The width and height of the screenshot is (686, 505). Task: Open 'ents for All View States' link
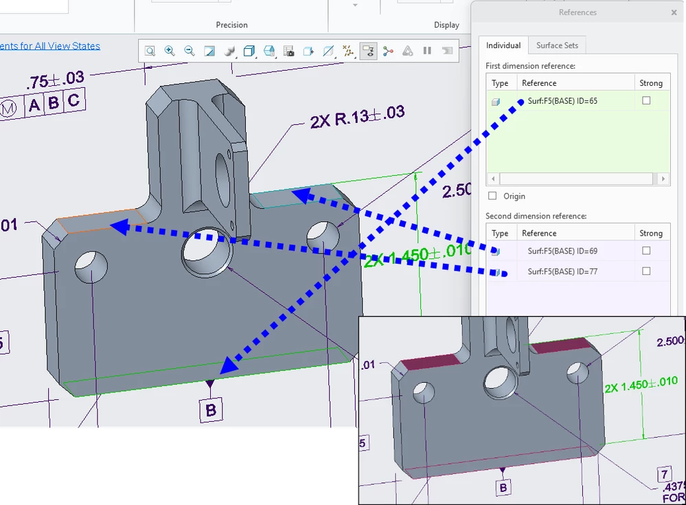tap(50, 46)
